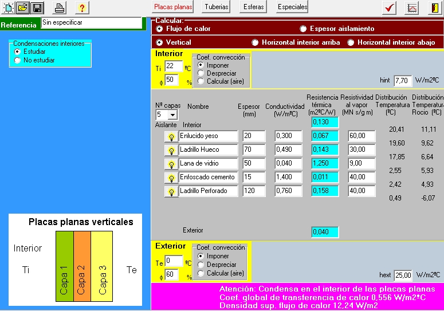The image size is (444, 311).
Task: Edit vapor resistivity 9,00 field
Action: 362,163
